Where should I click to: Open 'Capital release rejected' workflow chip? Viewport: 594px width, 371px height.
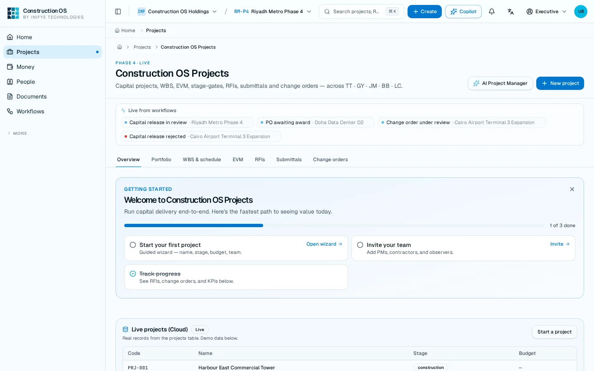point(201,136)
